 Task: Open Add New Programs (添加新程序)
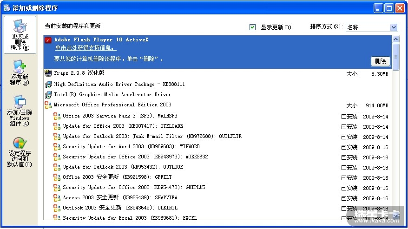[20, 72]
